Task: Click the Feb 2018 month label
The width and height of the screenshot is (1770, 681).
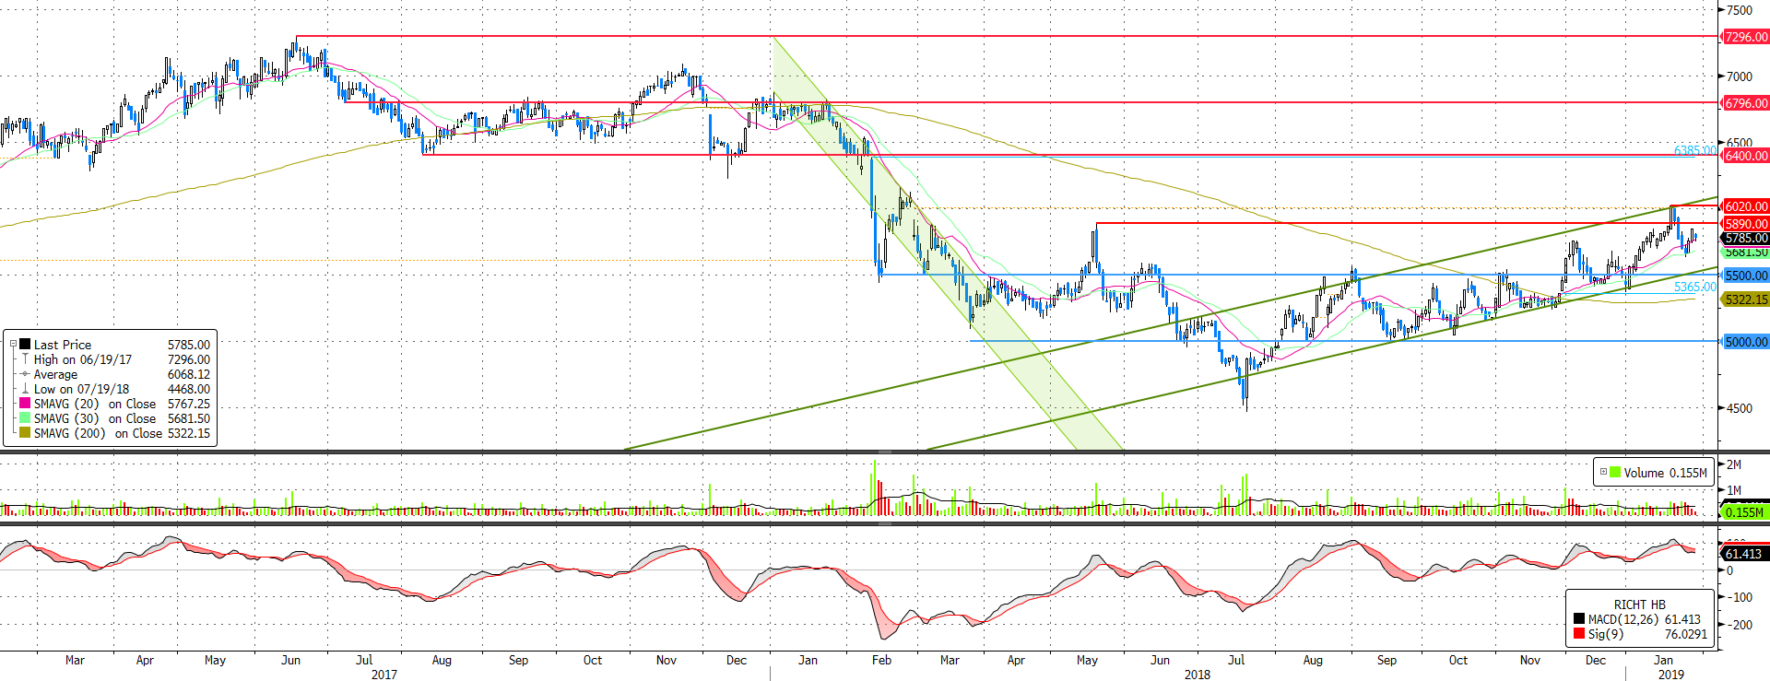Action: click(881, 660)
